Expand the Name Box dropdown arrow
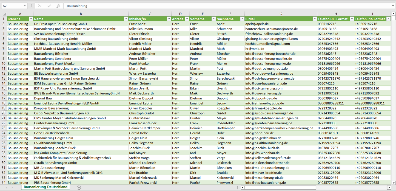This screenshot has height=191, width=396. [25, 6]
